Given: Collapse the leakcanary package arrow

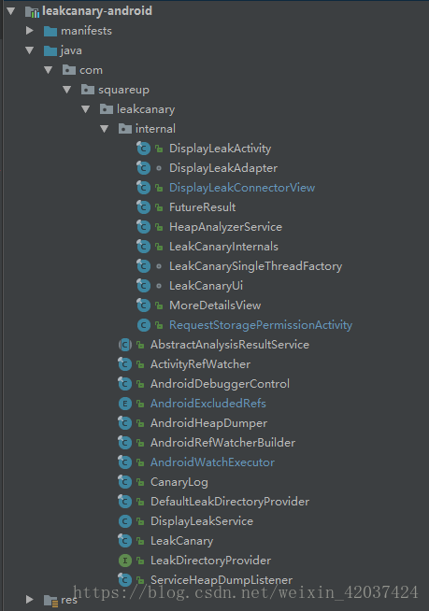Looking at the screenshot, I should [x=86, y=109].
